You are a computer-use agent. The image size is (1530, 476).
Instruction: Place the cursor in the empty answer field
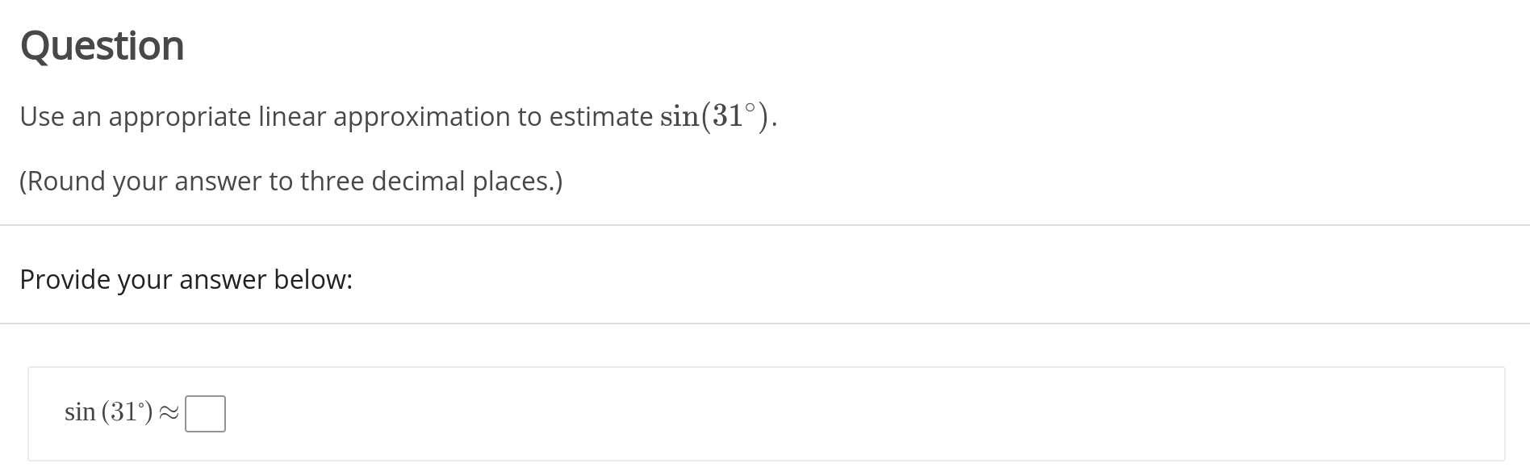pyautogui.click(x=206, y=413)
